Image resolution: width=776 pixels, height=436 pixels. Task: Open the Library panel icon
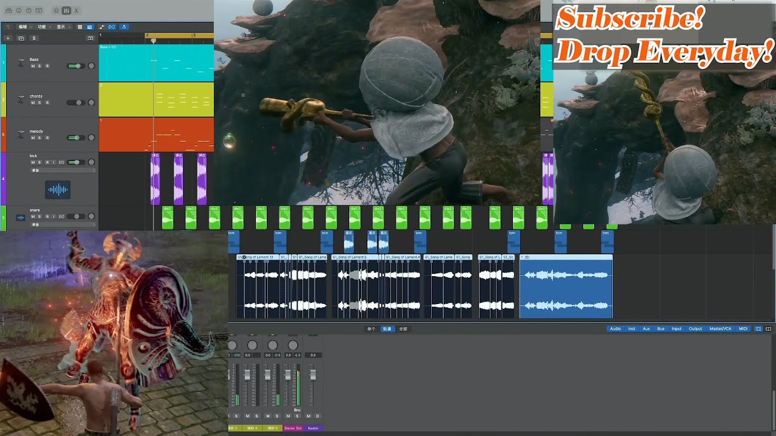click(x=9, y=11)
